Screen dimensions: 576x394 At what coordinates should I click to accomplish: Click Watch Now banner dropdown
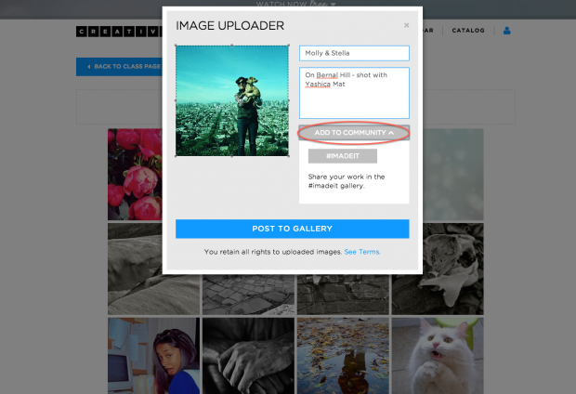click(295, 4)
